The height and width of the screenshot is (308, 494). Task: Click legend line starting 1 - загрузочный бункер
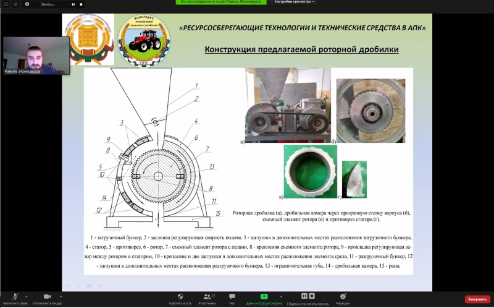point(251,237)
